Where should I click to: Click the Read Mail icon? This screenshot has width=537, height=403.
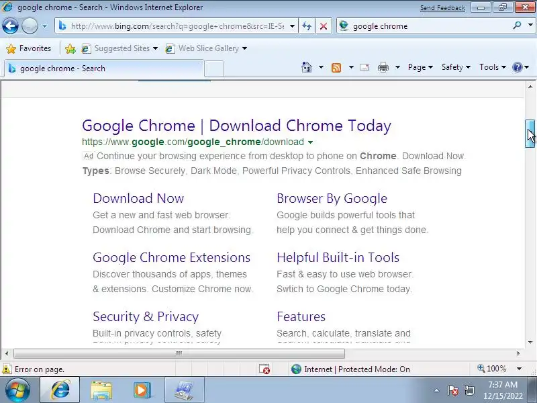click(x=364, y=67)
